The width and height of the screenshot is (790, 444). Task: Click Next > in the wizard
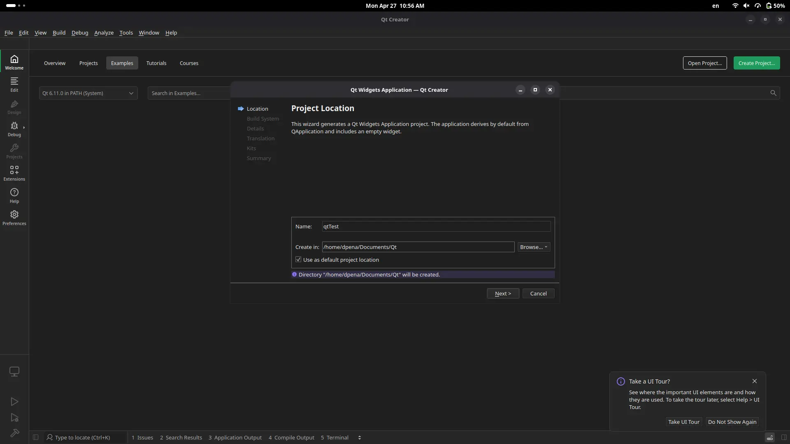503,293
